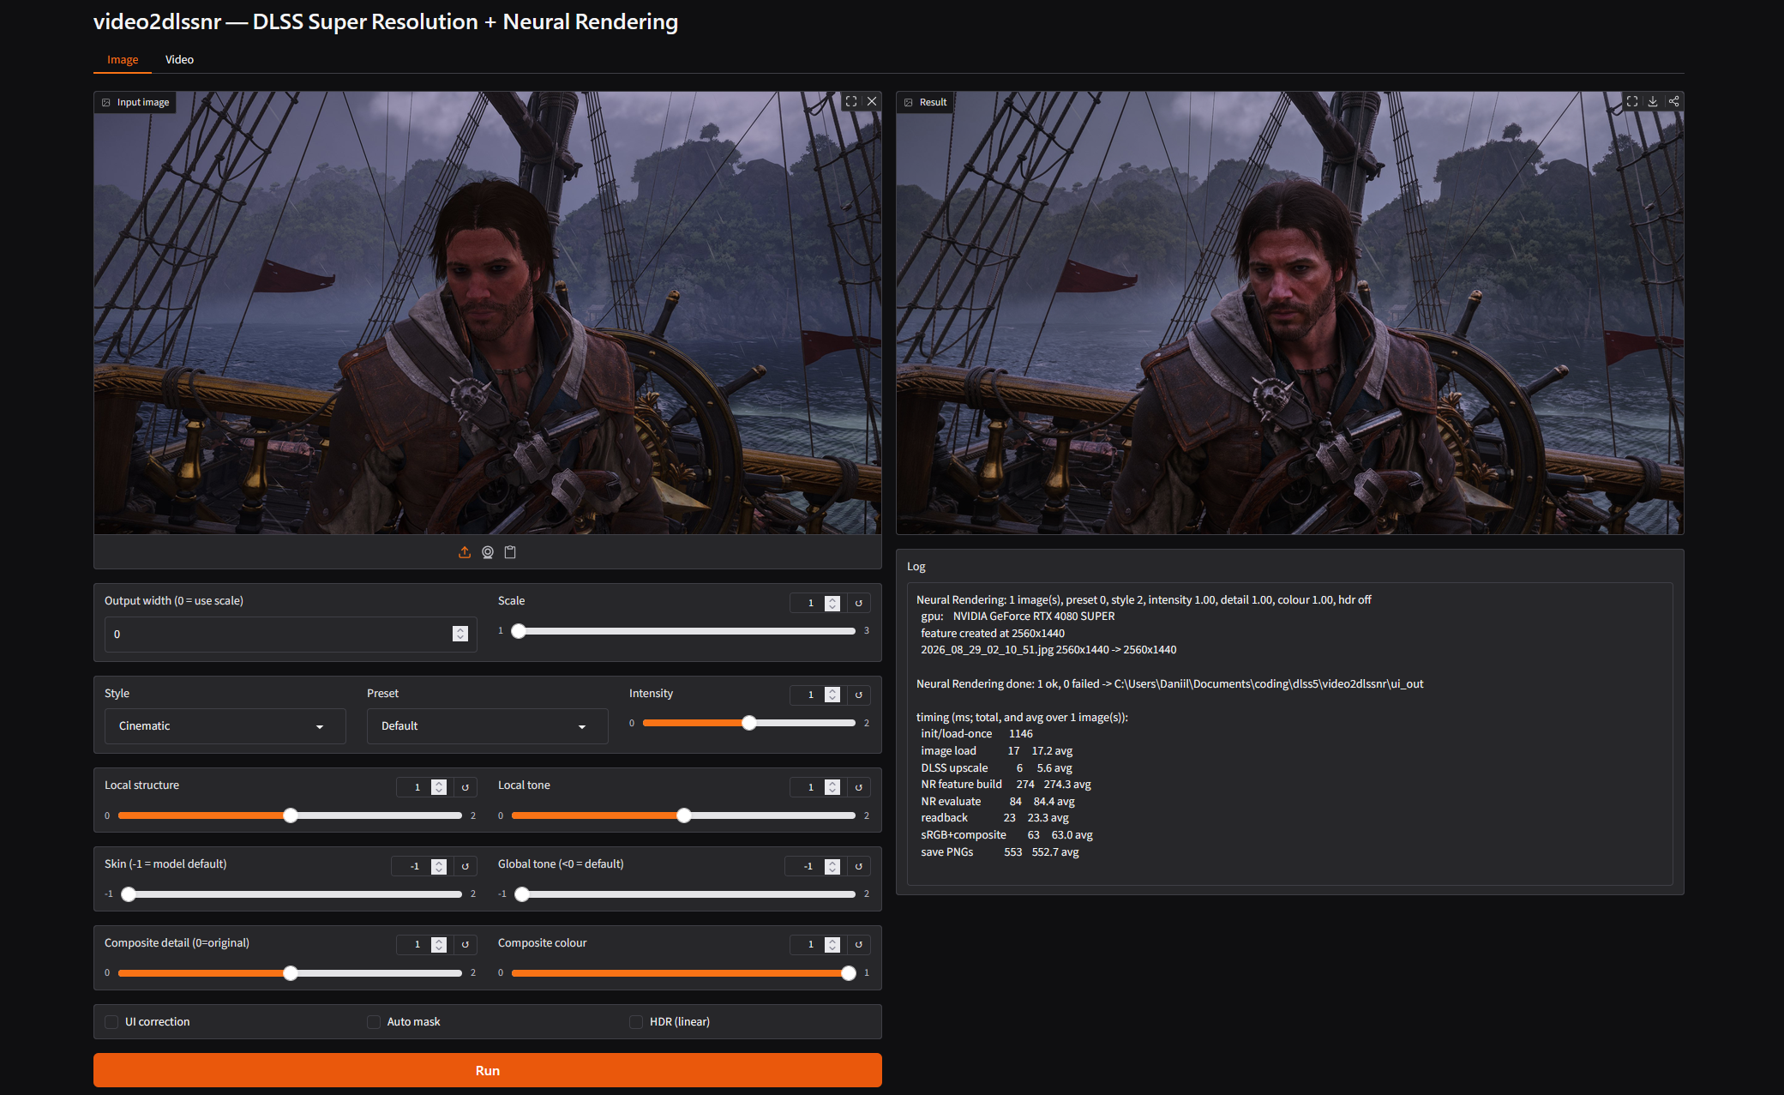Click the Intensity number stepper

click(832, 695)
